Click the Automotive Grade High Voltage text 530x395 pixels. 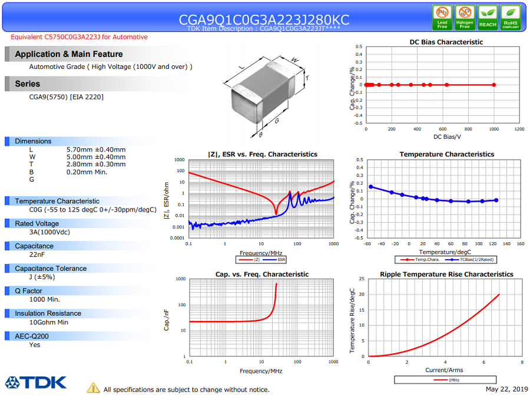pos(111,67)
